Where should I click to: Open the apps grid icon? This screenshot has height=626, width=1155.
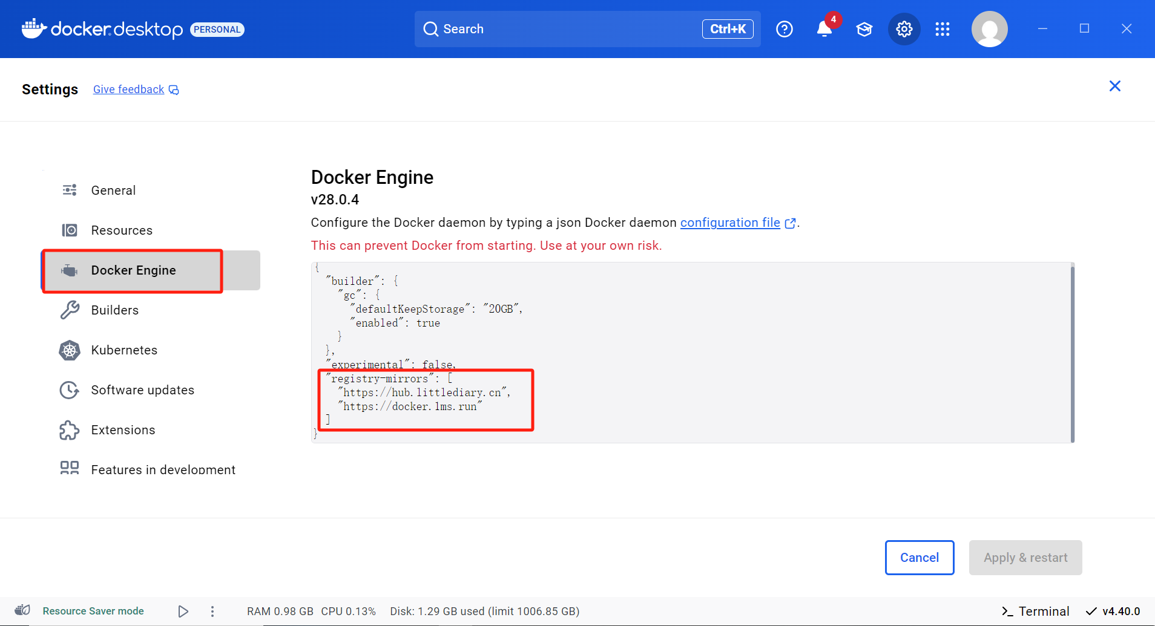tap(943, 29)
